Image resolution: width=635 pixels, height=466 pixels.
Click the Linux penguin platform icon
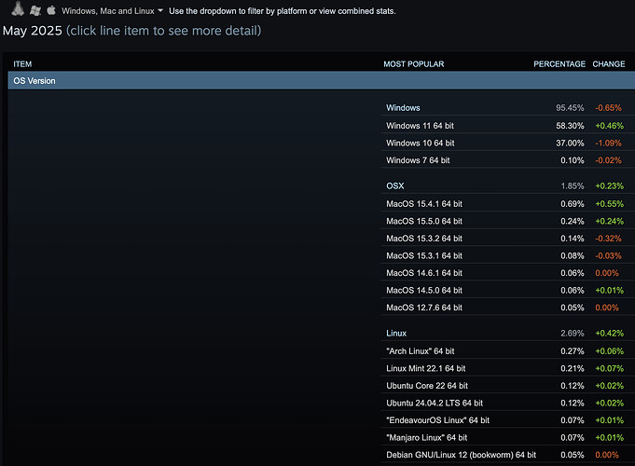tap(18, 9)
